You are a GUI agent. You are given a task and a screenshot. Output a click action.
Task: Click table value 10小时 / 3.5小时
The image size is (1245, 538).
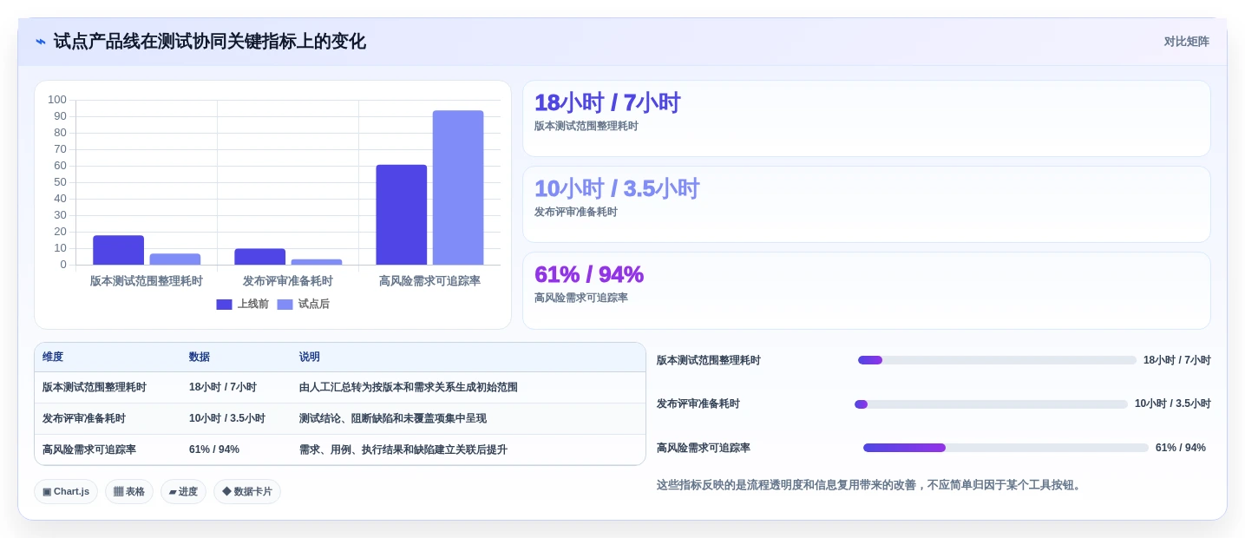point(227,418)
